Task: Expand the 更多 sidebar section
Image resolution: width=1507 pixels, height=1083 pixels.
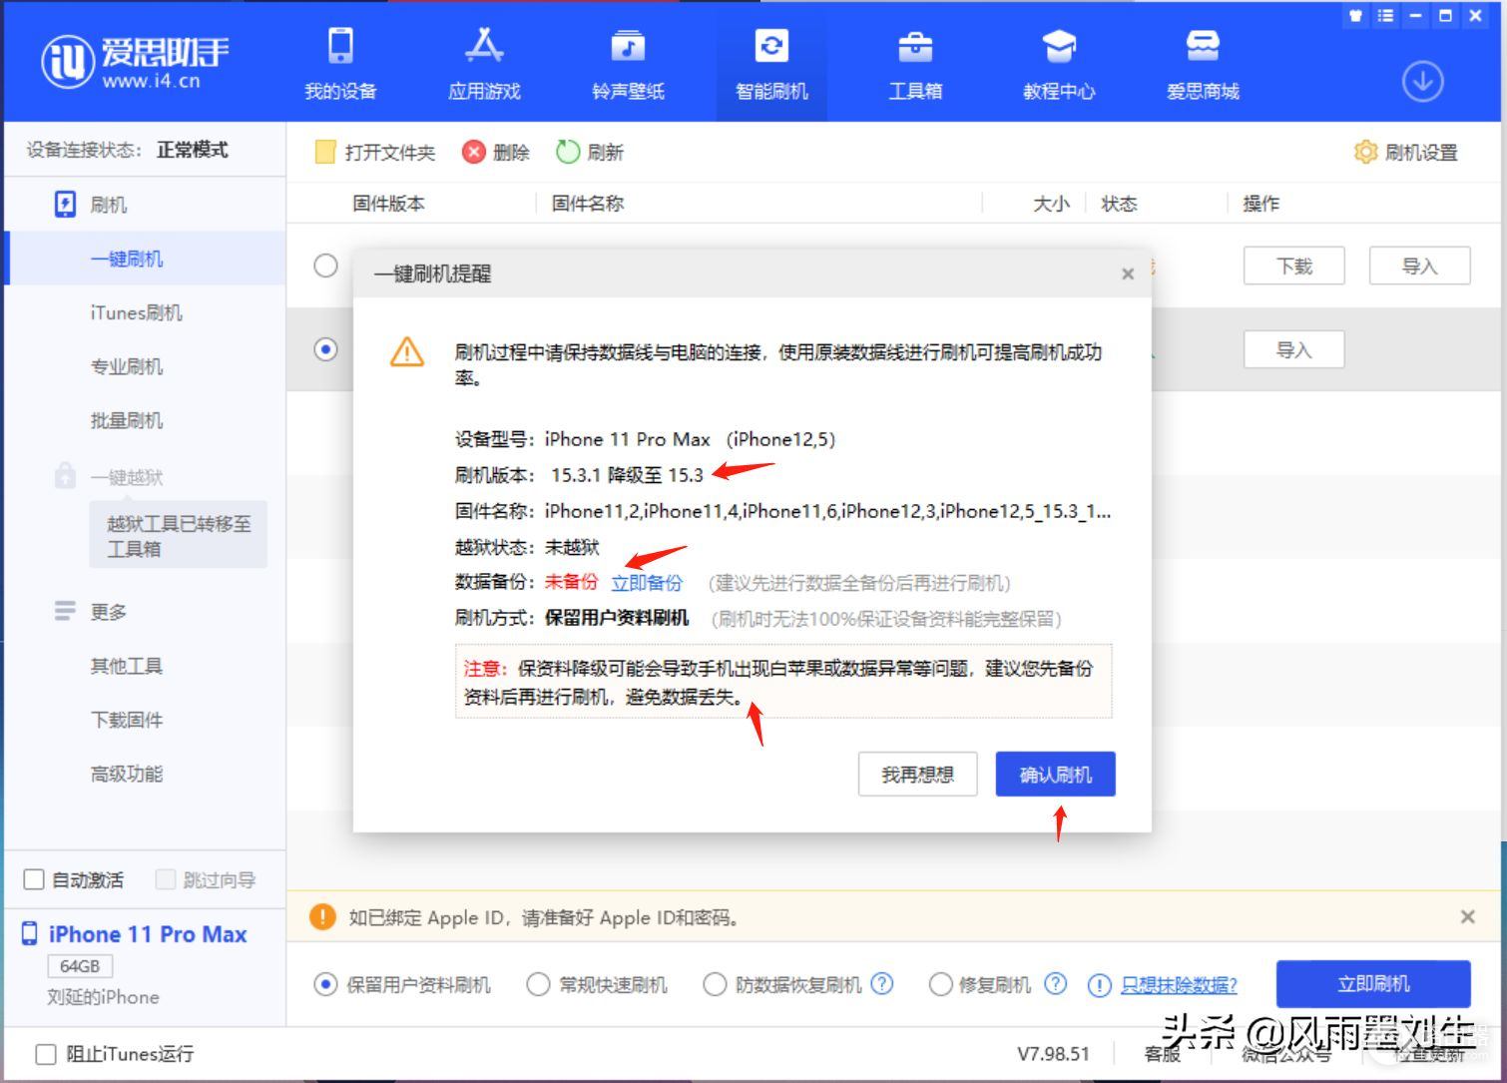Action: 108,612
